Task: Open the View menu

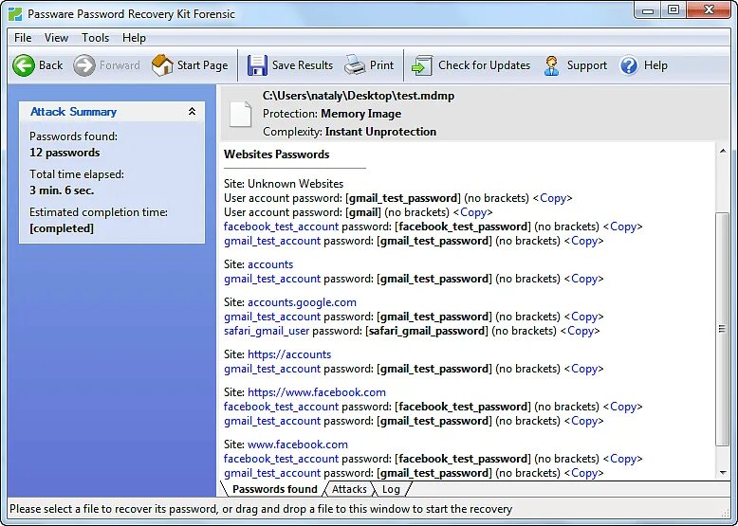Action: pos(56,38)
